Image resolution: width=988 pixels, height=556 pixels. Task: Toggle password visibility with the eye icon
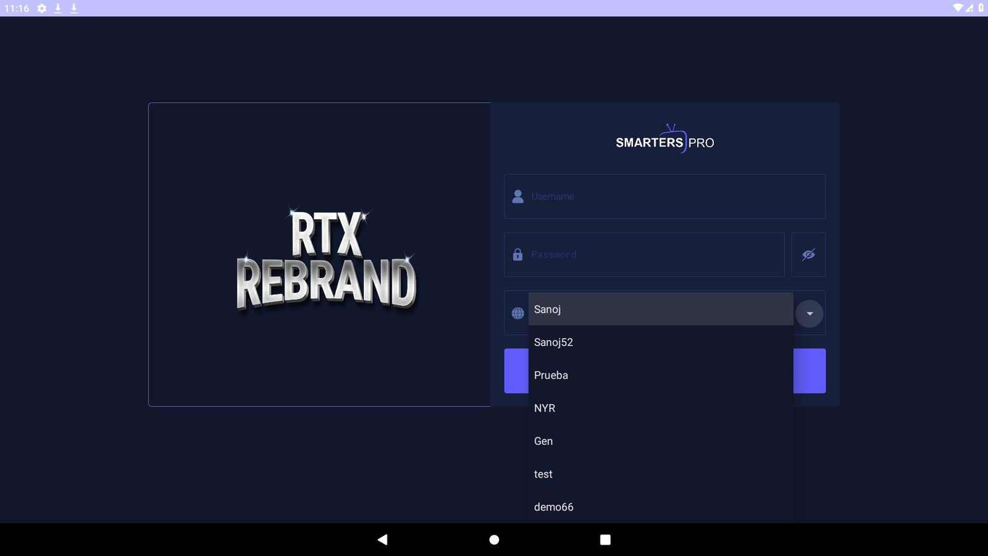click(x=808, y=254)
